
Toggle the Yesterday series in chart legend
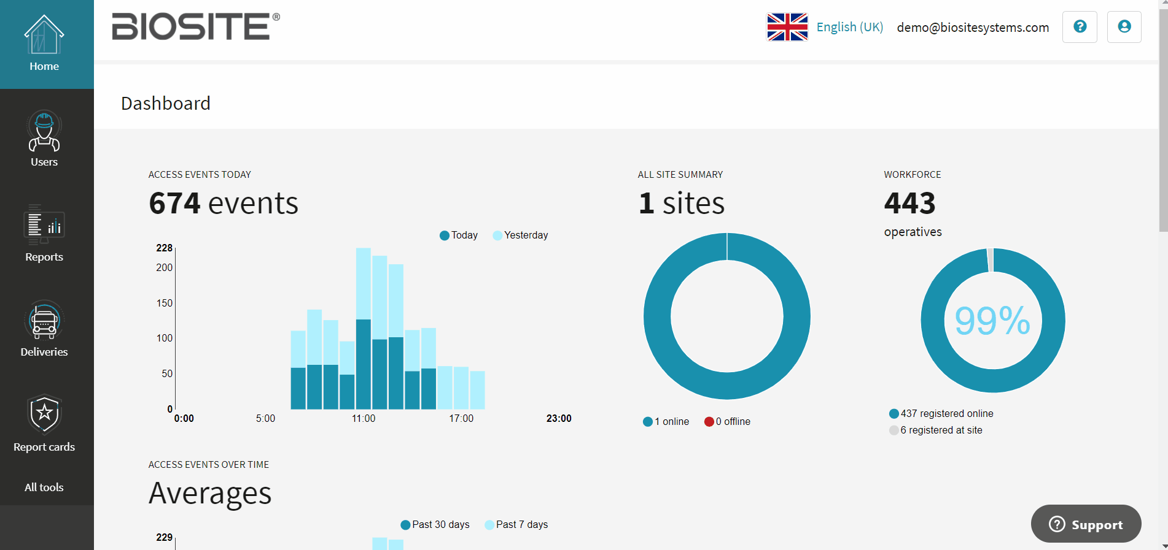pyautogui.click(x=520, y=235)
